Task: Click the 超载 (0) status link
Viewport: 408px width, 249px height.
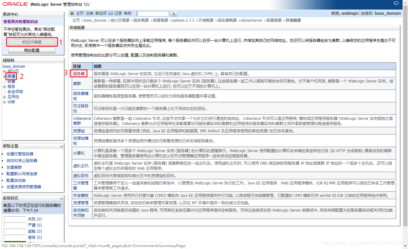Action: (x=35, y=231)
